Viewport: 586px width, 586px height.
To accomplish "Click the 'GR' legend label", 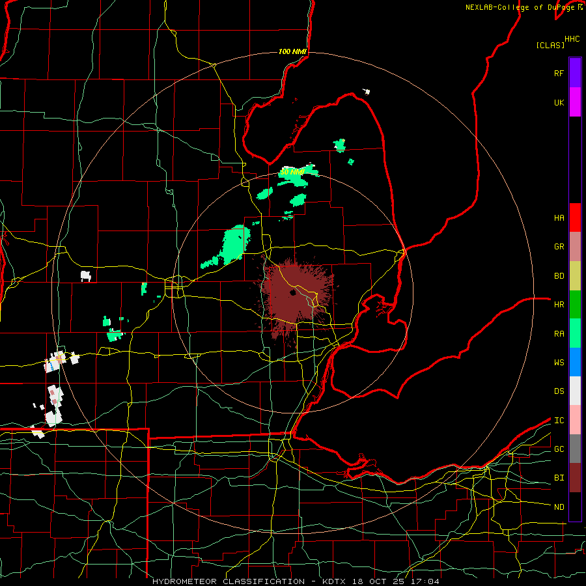I will (559, 247).
